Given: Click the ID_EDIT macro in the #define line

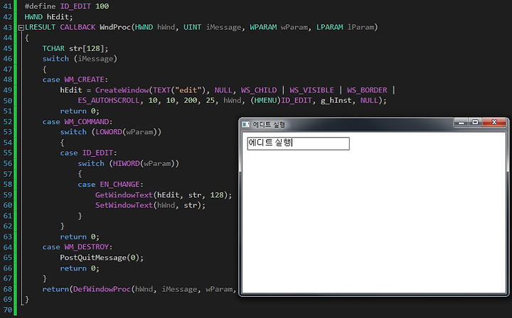Looking at the screenshot, I should (x=75, y=6).
